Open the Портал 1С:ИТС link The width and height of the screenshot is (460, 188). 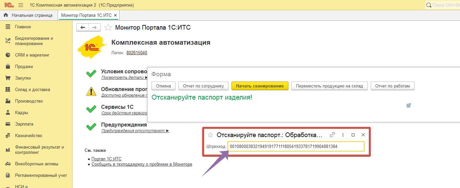point(106,159)
